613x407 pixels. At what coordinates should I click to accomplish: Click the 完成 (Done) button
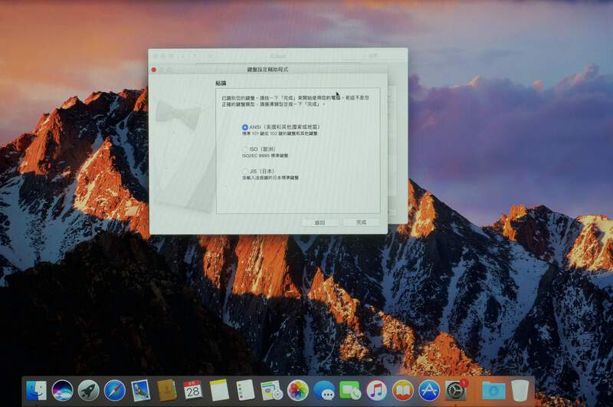361,222
